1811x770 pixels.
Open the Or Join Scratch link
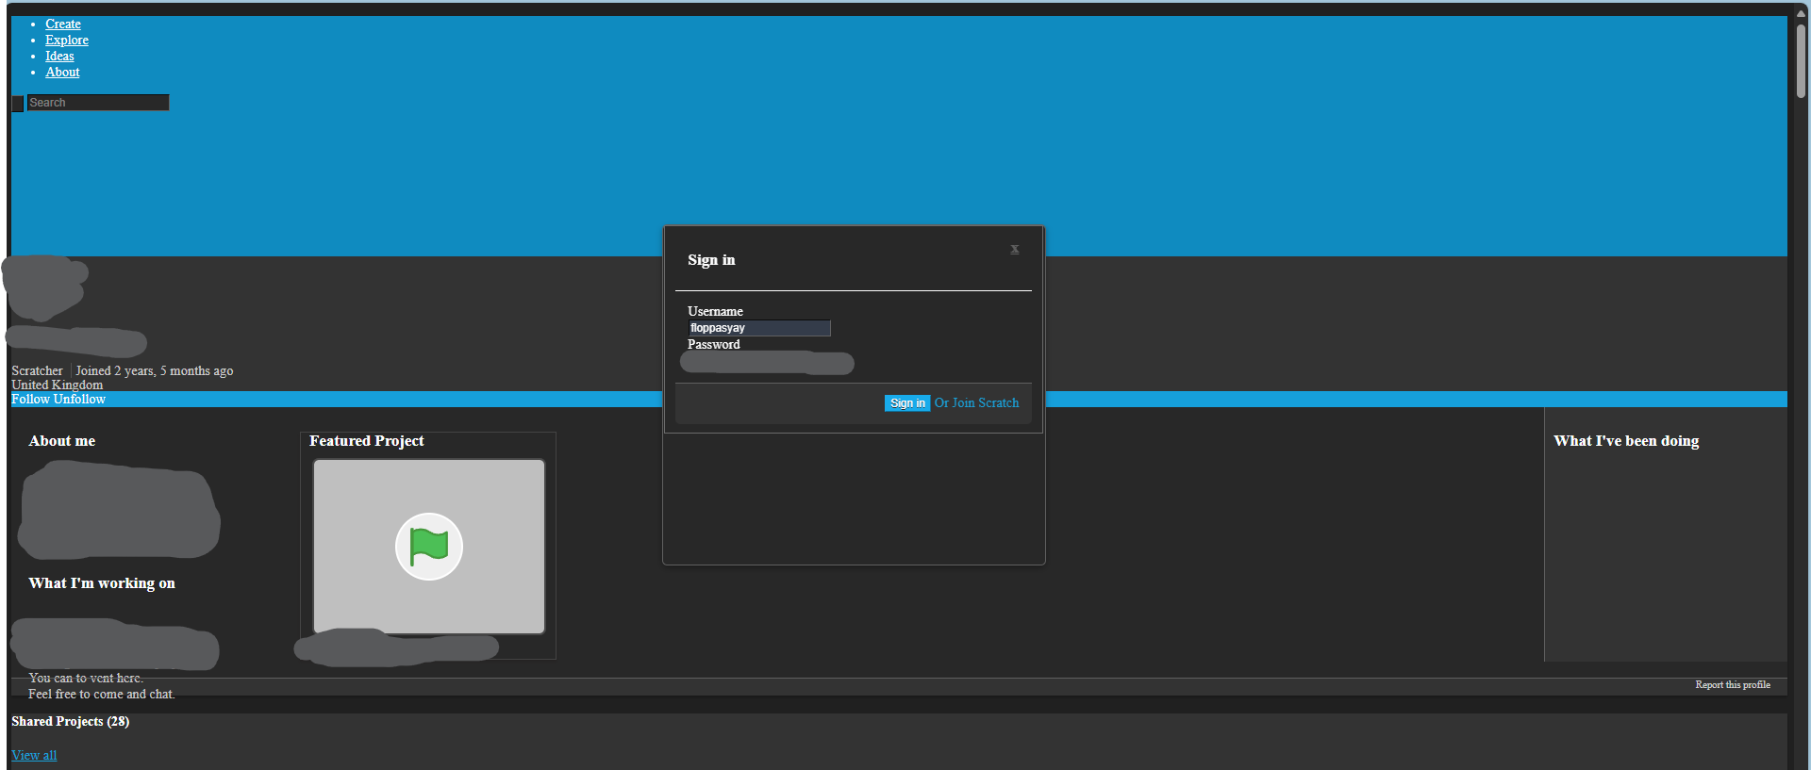(976, 403)
